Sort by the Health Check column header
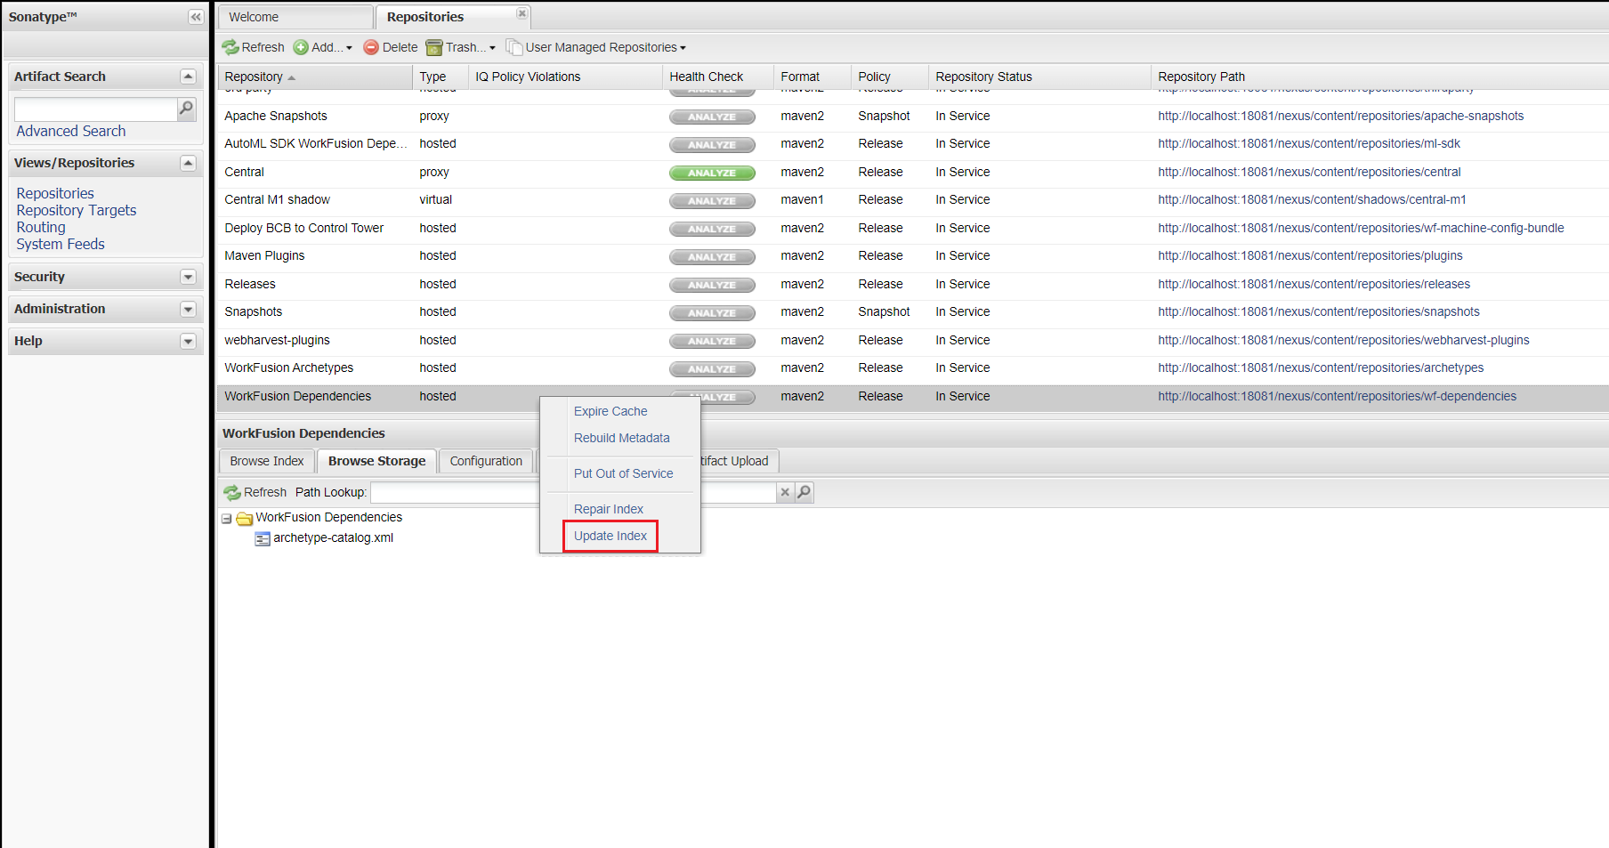The image size is (1609, 848). tap(718, 77)
